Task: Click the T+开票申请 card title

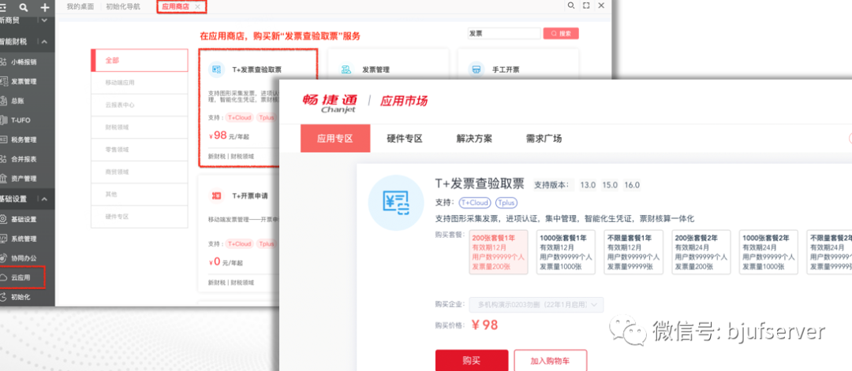Action: [250, 195]
